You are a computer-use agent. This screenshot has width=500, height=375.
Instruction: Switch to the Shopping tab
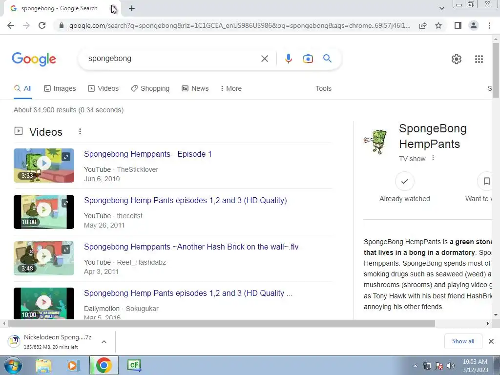(150, 88)
